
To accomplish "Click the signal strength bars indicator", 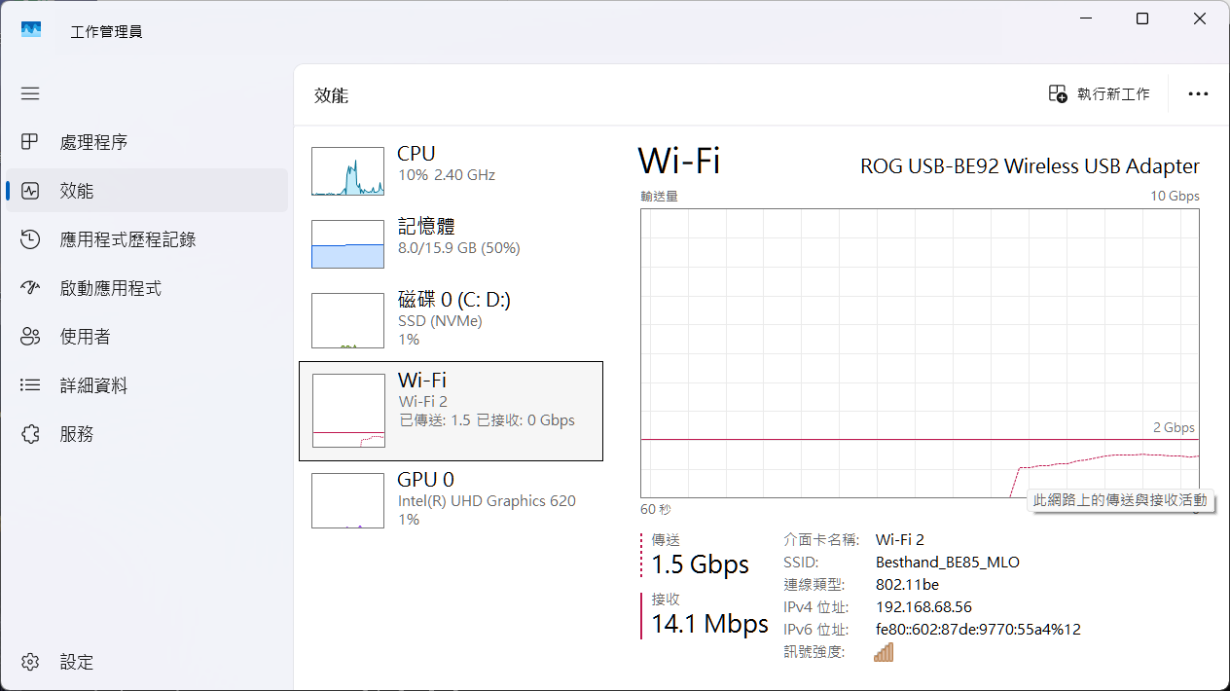I will [884, 652].
